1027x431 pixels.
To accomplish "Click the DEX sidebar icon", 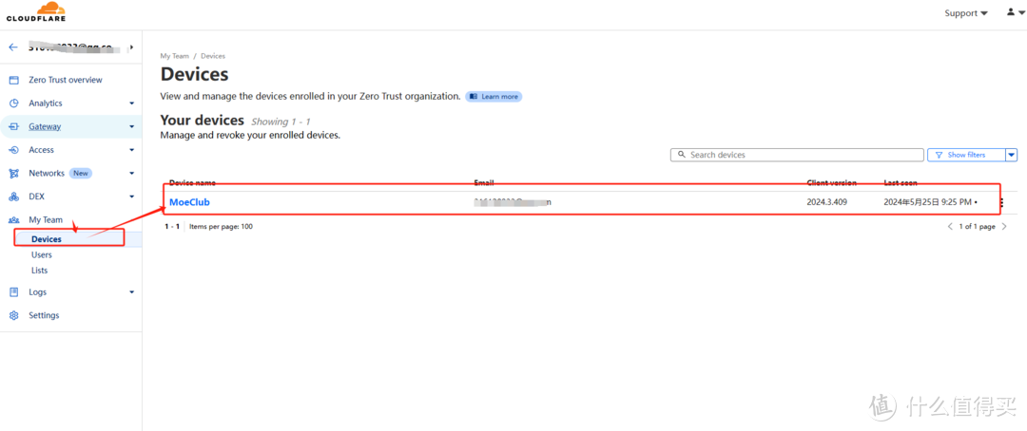I will pos(13,197).
